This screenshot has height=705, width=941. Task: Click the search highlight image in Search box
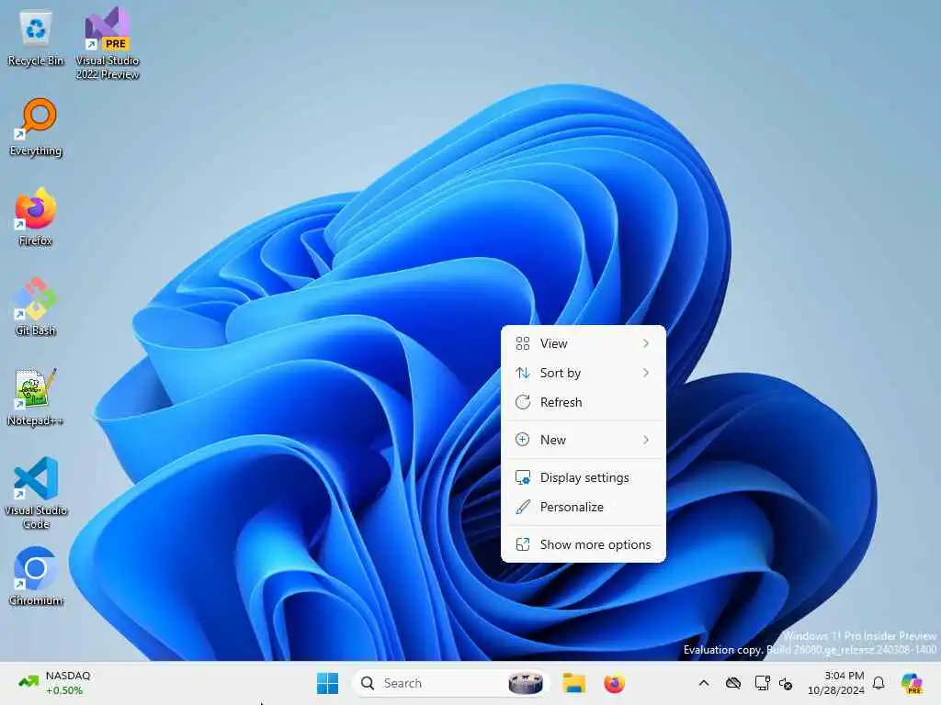pyautogui.click(x=526, y=683)
